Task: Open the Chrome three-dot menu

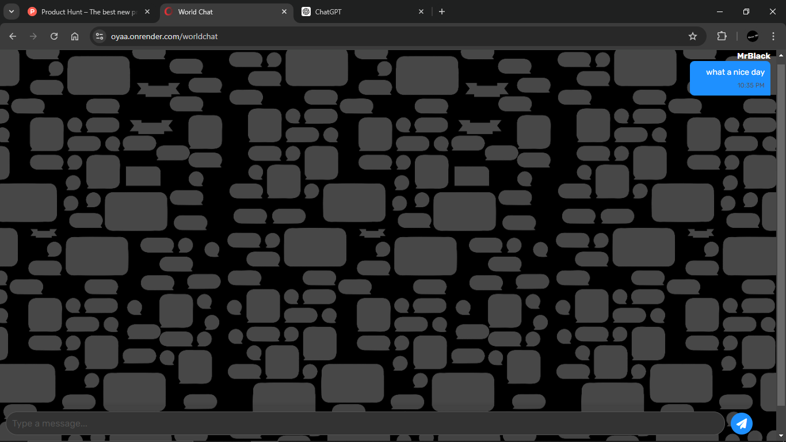Action: point(773,36)
